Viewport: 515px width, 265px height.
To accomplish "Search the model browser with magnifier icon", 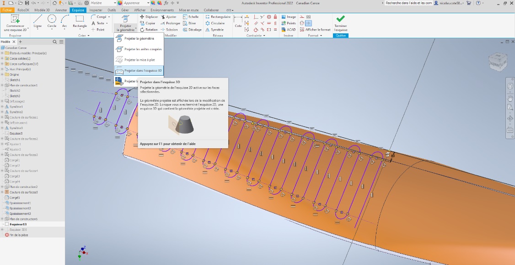I will (x=55, y=42).
